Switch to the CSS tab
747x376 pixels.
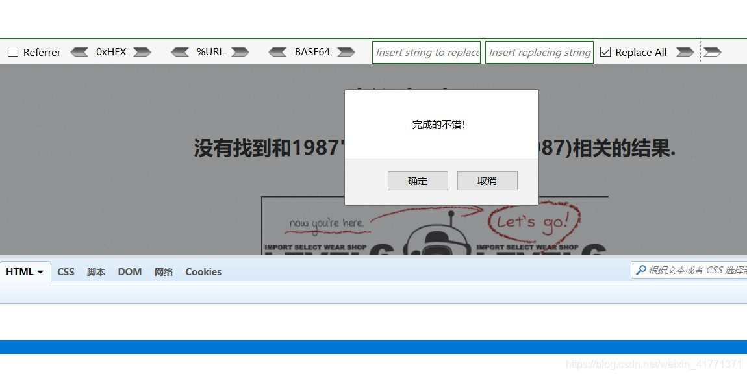point(66,271)
